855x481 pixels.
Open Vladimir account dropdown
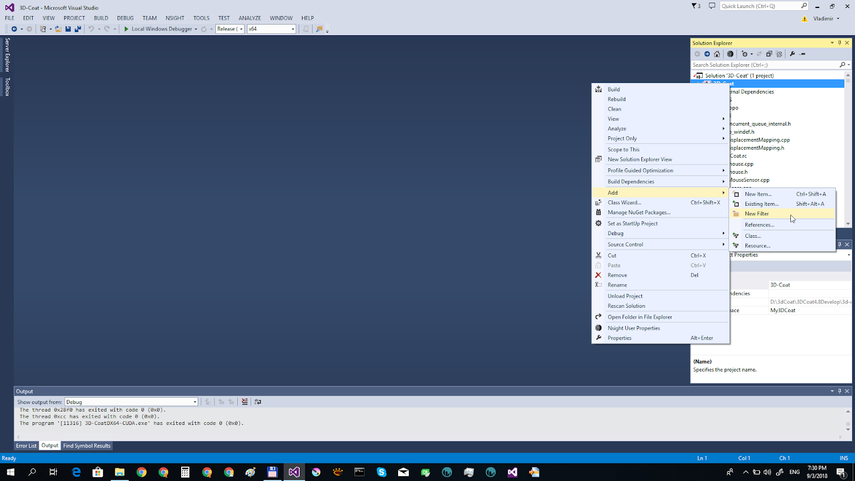[x=826, y=19]
